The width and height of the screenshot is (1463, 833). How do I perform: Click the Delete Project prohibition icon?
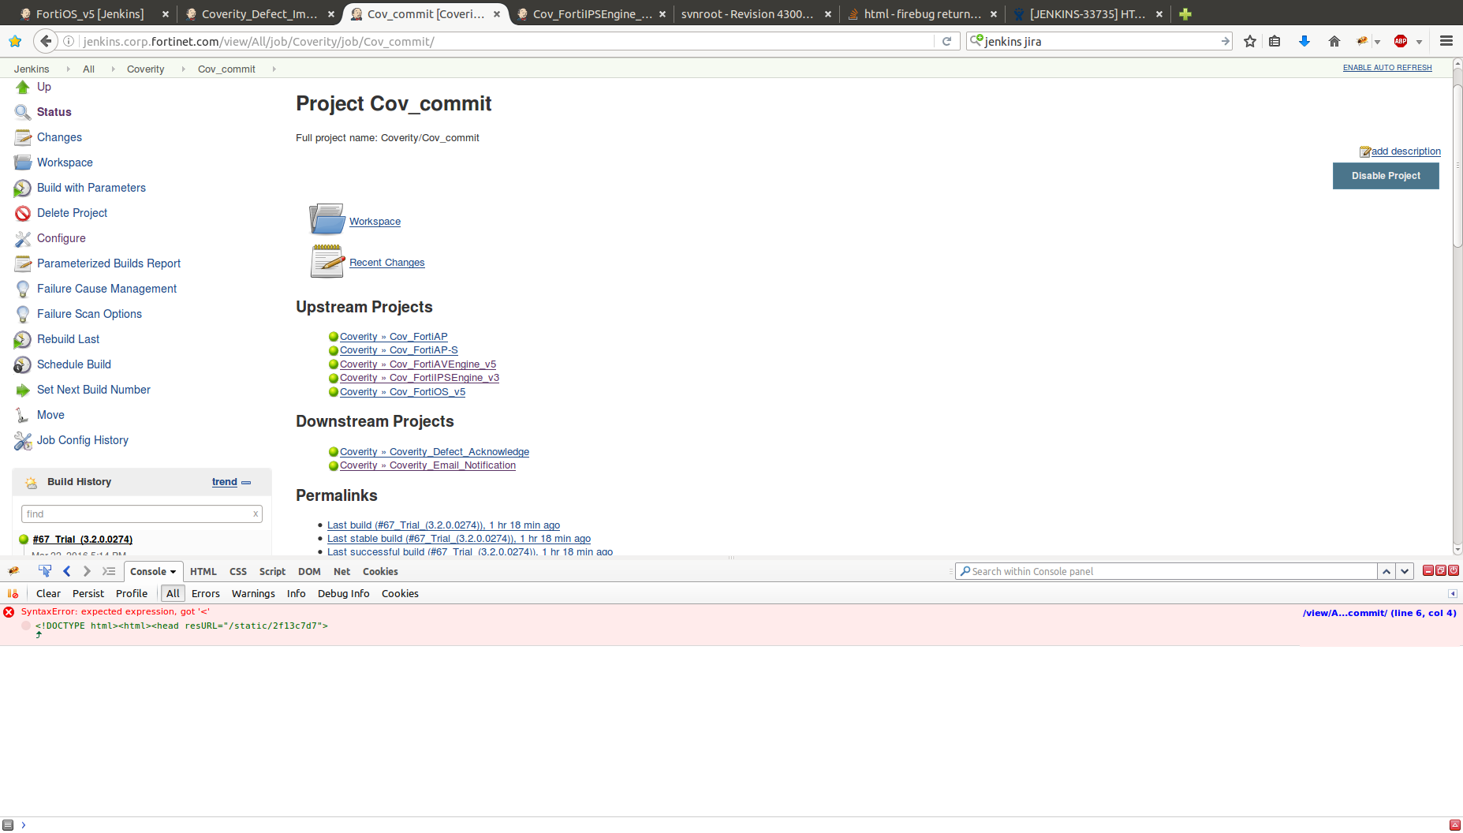tap(22, 214)
